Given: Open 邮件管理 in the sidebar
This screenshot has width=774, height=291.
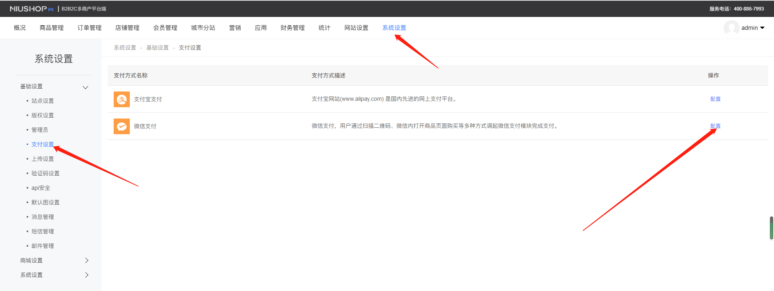Looking at the screenshot, I should pyautogui.click(x=43, y=246).
